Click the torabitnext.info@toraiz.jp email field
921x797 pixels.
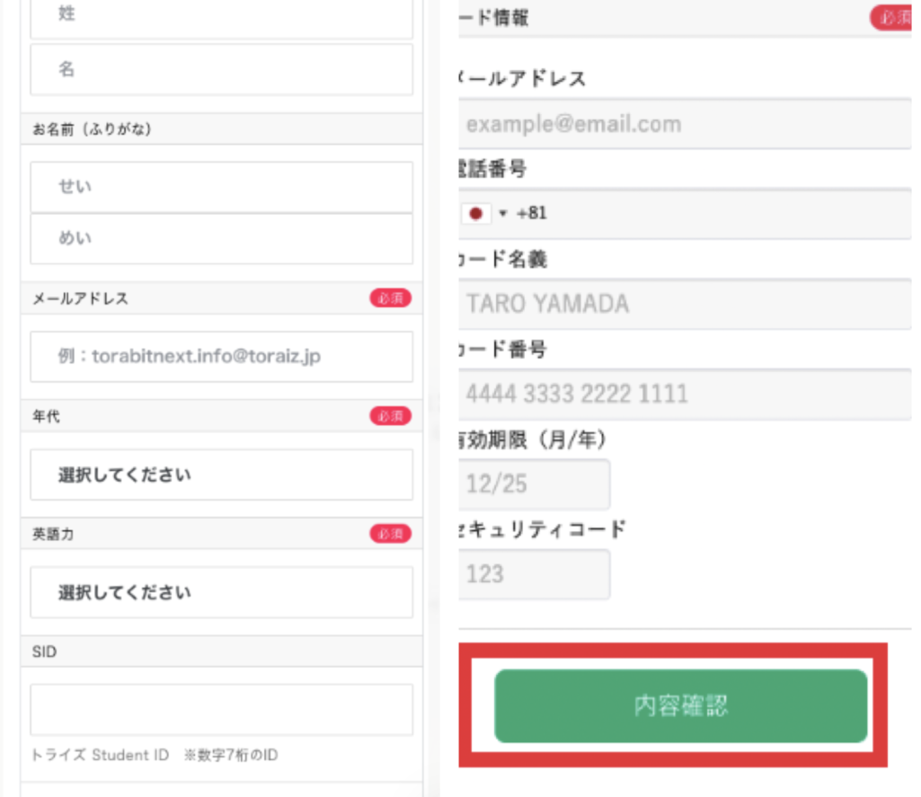pyautogui.click(x=221, y=357)
